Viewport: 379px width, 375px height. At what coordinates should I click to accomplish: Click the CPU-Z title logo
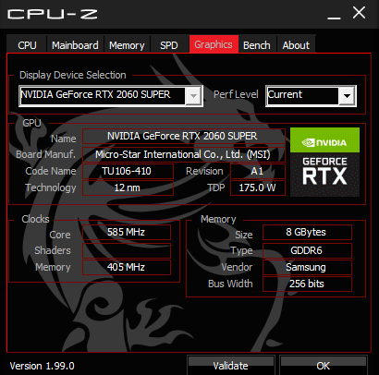(x=53, y=14)
